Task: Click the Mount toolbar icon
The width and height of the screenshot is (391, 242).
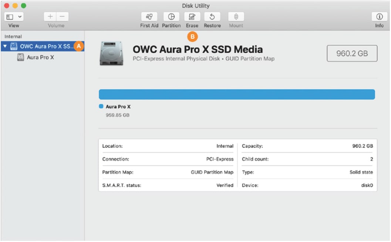Action: [236, 17]
